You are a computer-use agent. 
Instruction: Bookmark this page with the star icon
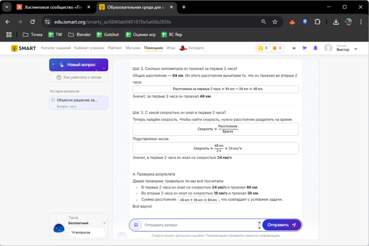tap(275, 22)
